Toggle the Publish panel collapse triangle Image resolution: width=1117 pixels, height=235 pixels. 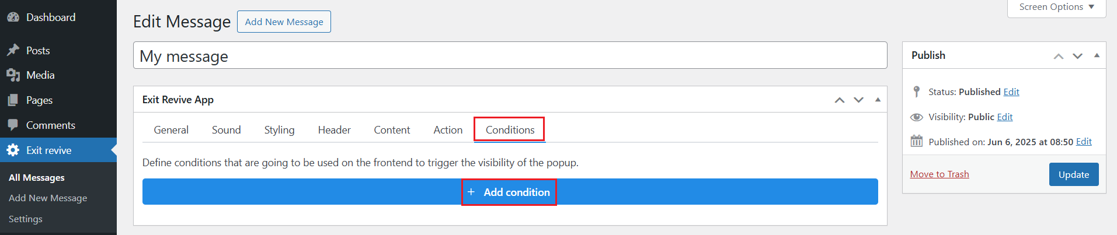tap(1097, 55)
